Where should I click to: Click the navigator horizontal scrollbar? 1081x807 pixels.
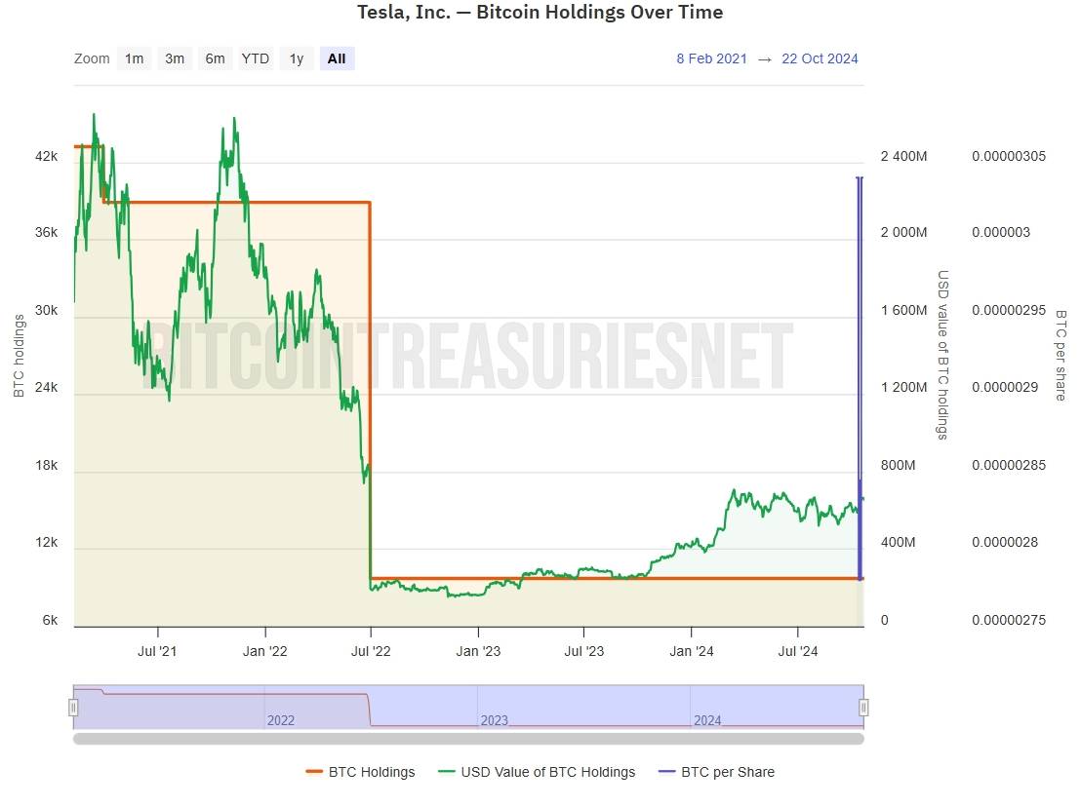(468, 739)
